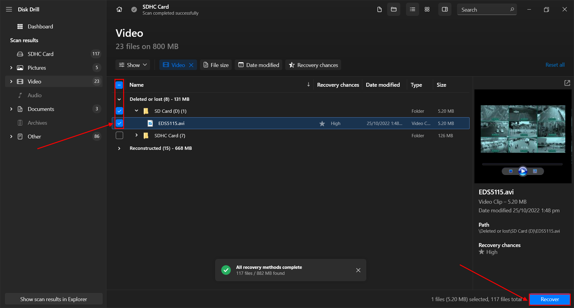Play the EDS5115.avi video preview
The width and height of the screenshot is (574, 308).
[x=523, y=171]
